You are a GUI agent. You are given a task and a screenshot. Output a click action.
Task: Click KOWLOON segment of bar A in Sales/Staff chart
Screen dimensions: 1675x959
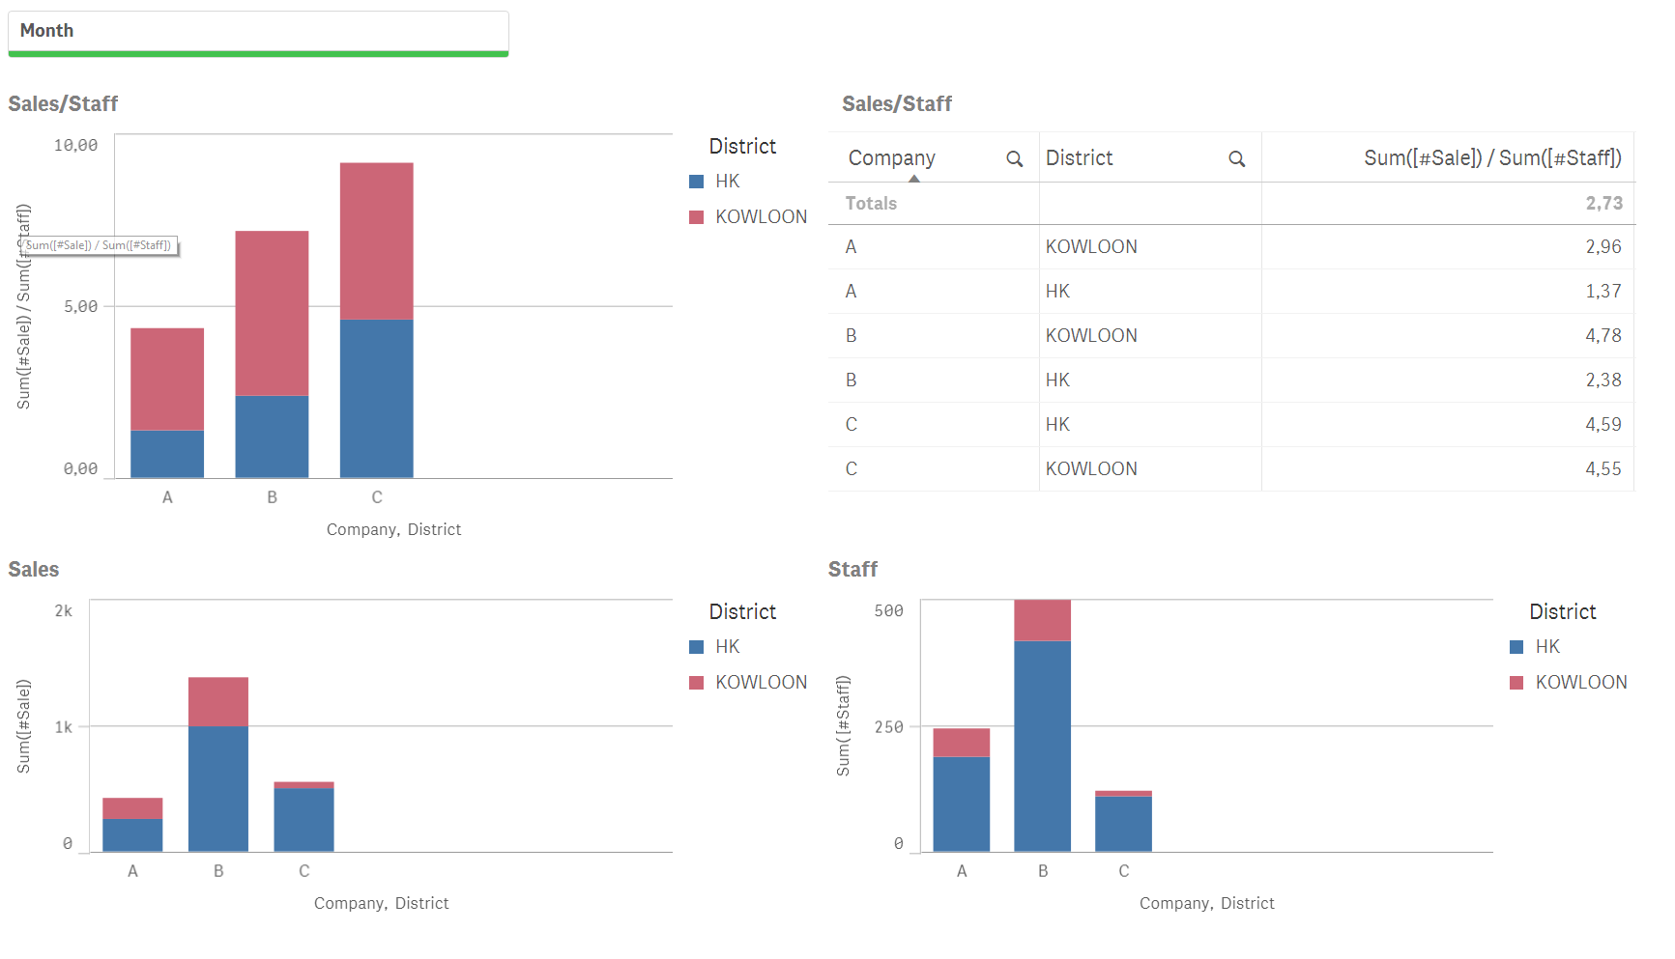(x=167, y=380)
